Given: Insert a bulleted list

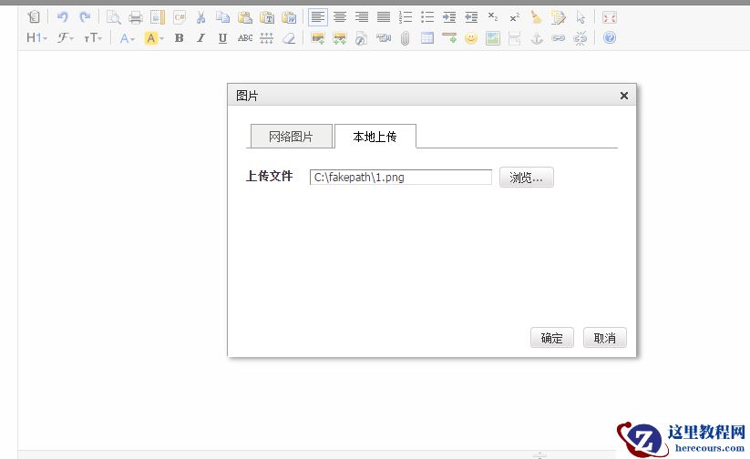Looking at the screenshot, I should (x=427, y=17).
